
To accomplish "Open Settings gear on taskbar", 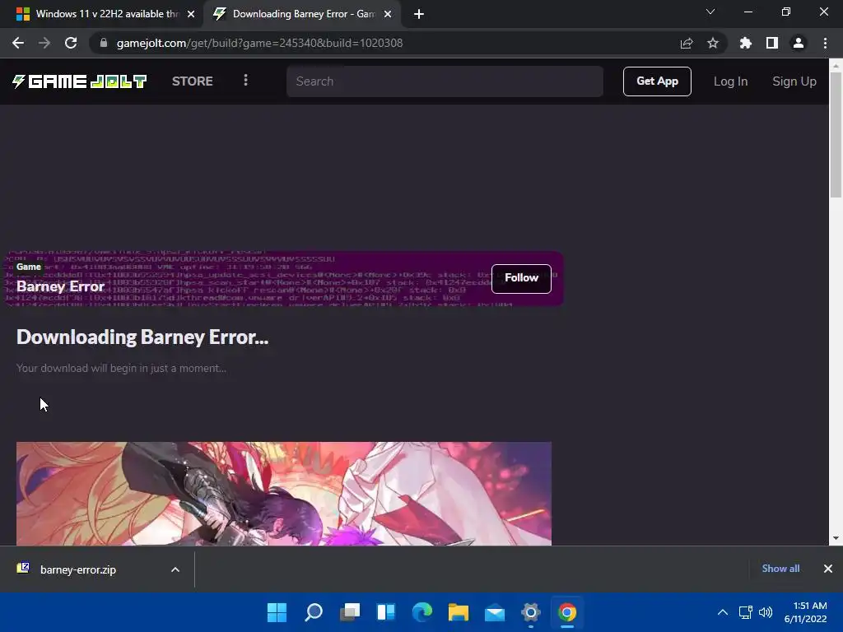I will 531,612.
